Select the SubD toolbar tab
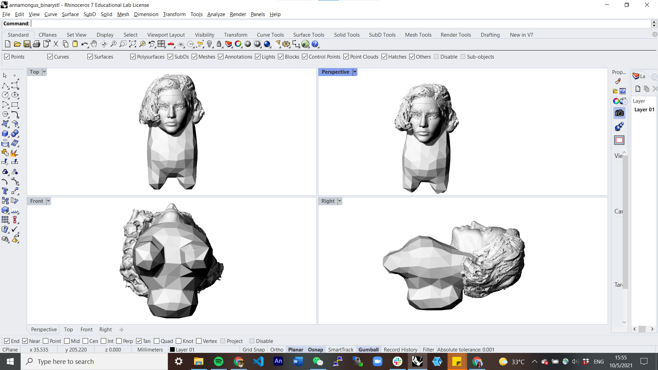The height and width of the screenshot is (370, 658). tap(382, 34)
